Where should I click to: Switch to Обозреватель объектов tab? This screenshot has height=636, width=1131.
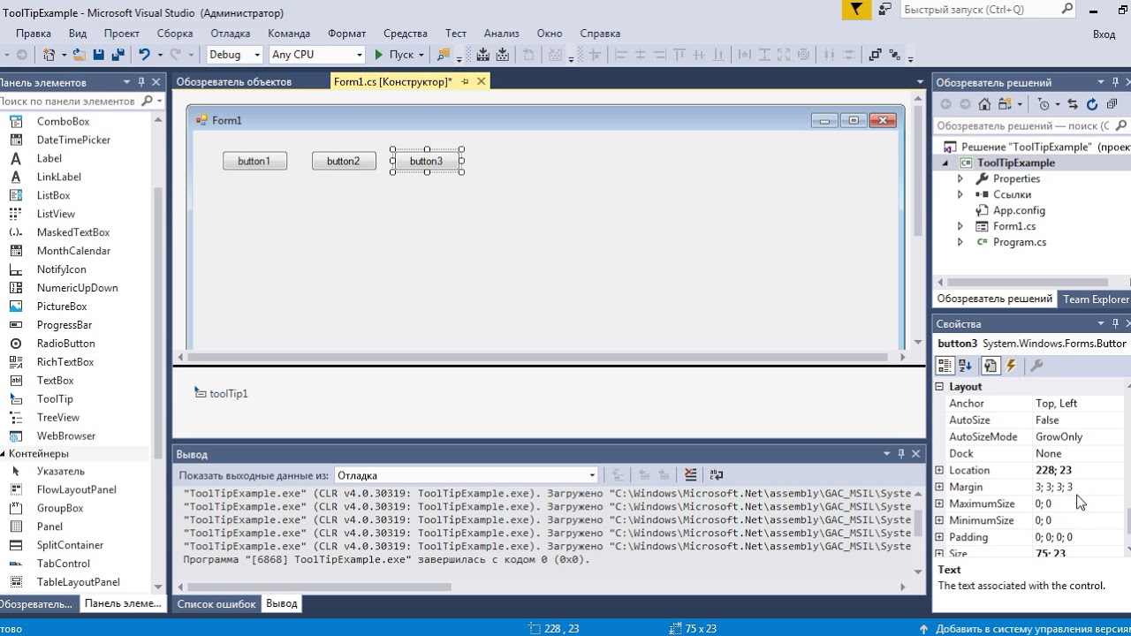click(x=234, y=81)
